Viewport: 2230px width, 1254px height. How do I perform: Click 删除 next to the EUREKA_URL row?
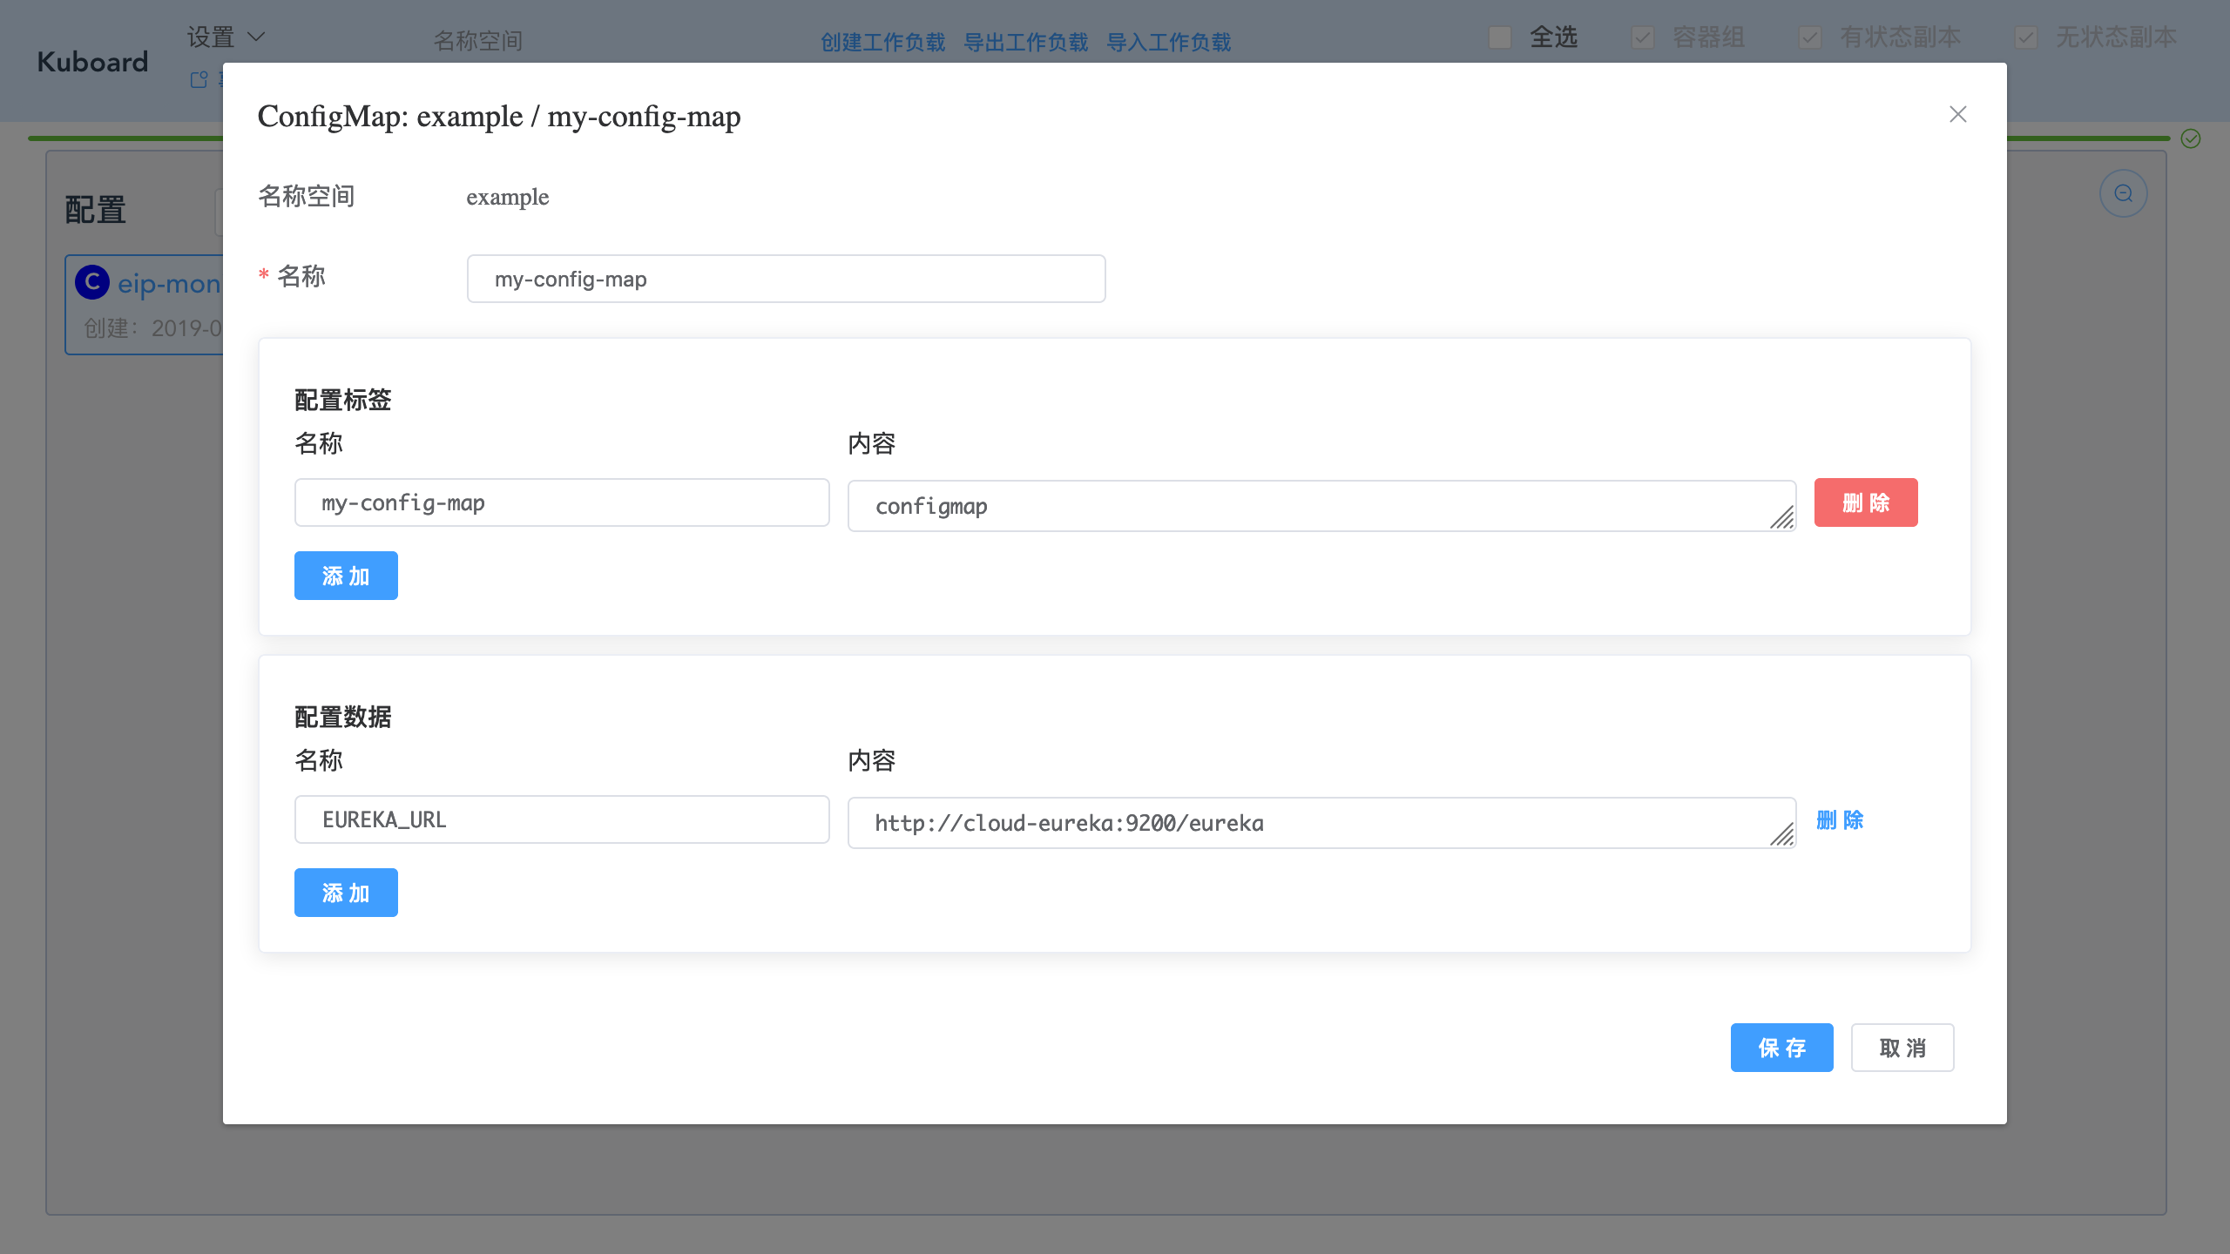click(x=1840, y=819)
